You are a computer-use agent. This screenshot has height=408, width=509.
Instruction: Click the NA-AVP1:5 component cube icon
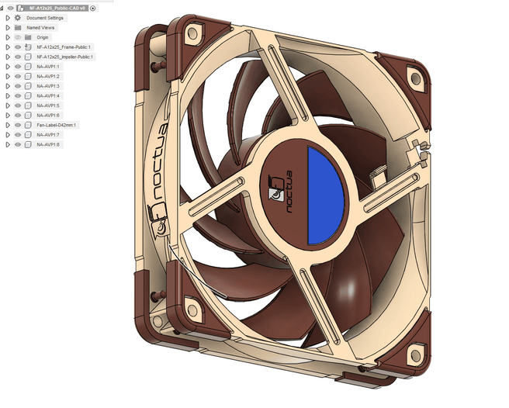28,105
